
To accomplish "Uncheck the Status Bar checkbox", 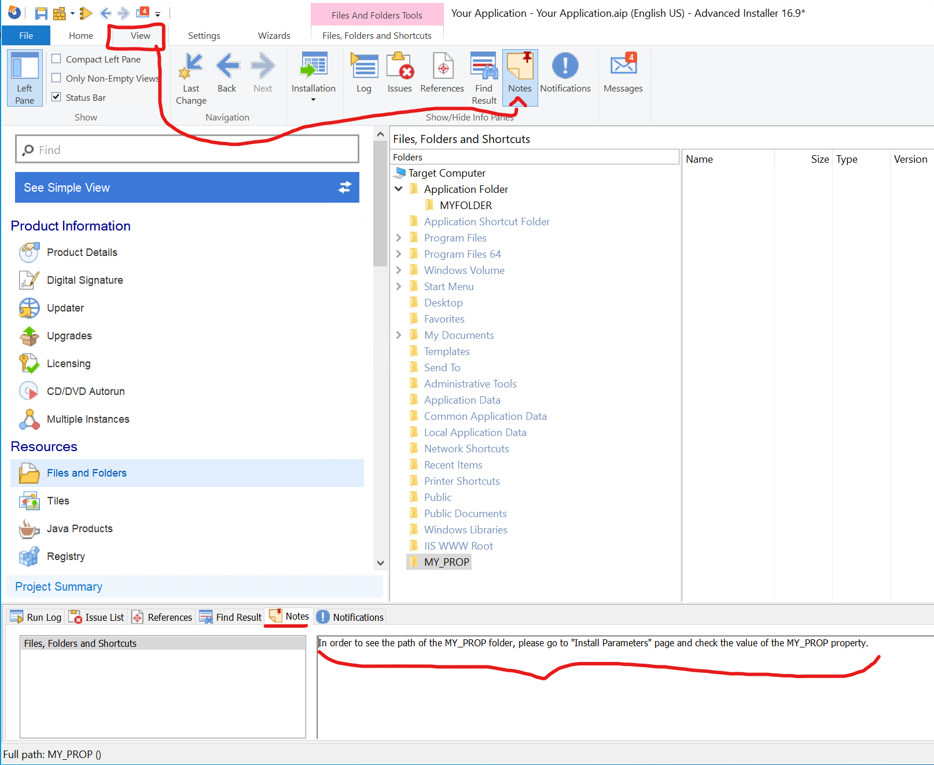I will pos(57,97).
